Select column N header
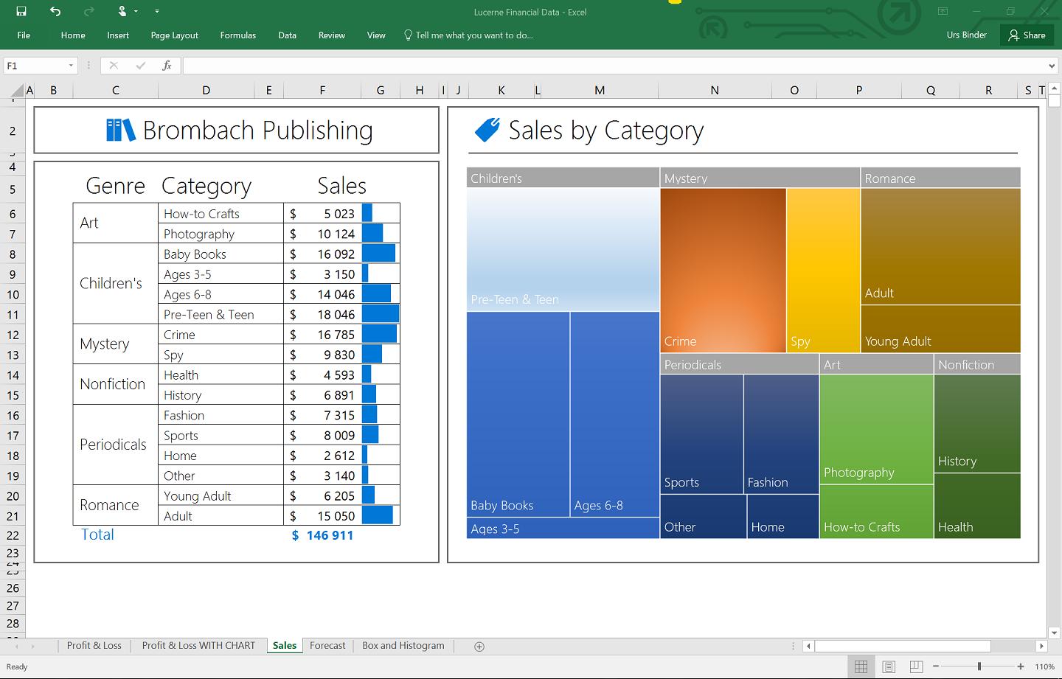This screenshot has width=1062, height=679. [715, 90]
